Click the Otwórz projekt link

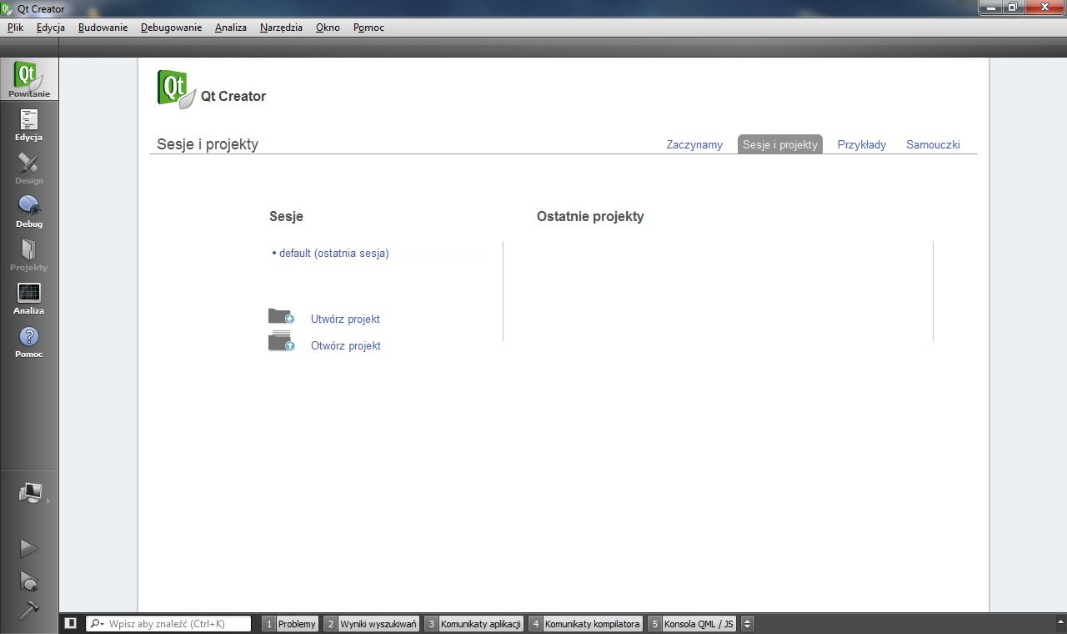tap(345, 345)
